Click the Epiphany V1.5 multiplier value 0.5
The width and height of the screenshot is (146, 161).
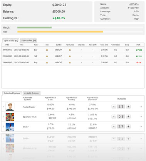[121, 117]
